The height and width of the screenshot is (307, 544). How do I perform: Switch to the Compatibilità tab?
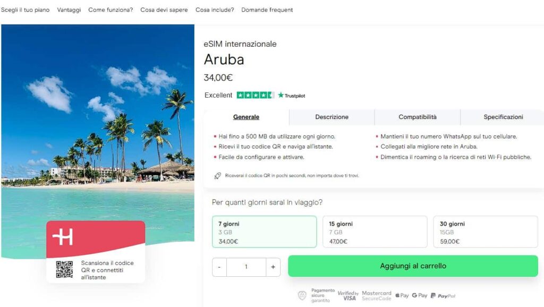click(418, 117)
